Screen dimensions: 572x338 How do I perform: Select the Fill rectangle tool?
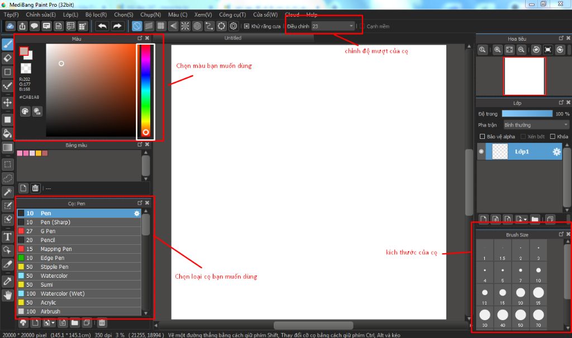pos(7,119)
